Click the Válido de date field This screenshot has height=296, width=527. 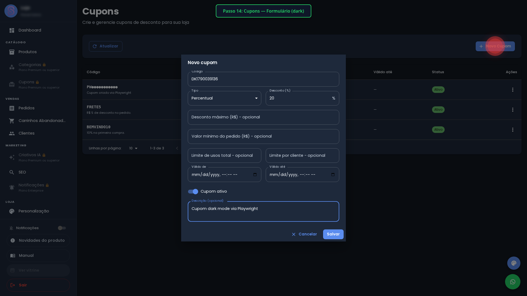(x=225, y=175)
